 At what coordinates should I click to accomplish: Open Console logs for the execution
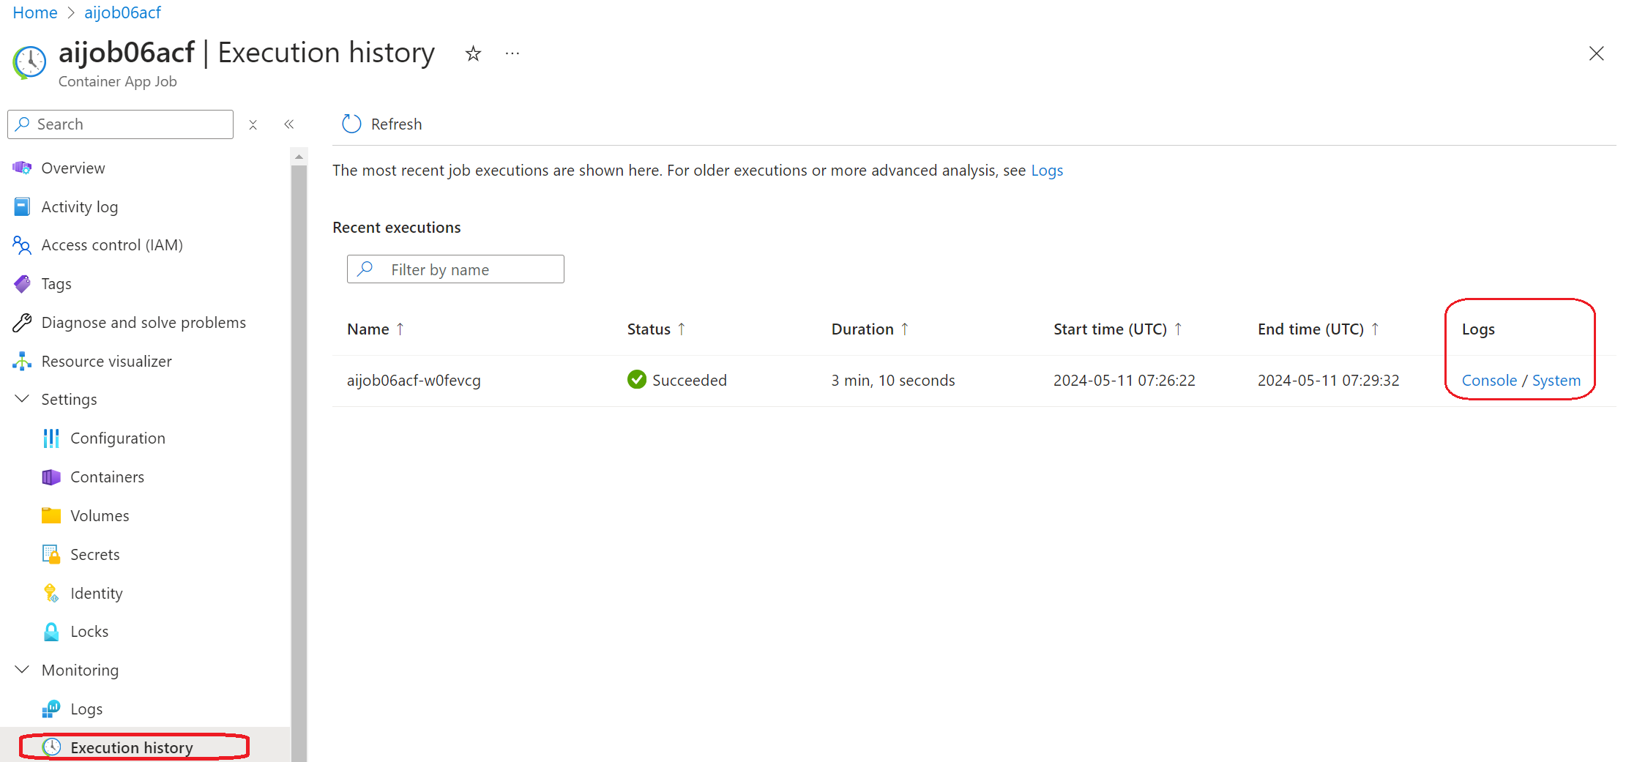1488,381
